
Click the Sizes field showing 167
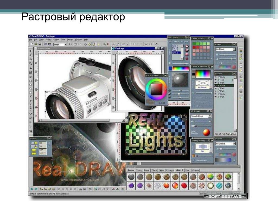coord(43,153)
